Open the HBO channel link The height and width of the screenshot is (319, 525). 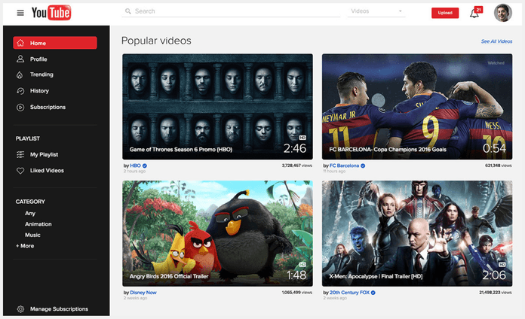point(135,166)
